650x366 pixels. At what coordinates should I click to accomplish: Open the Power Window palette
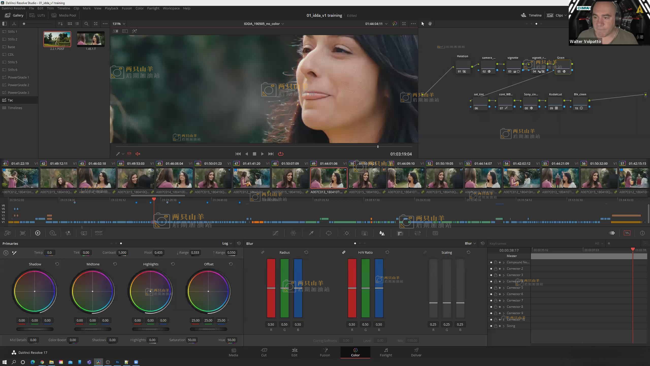pos(329,233)
